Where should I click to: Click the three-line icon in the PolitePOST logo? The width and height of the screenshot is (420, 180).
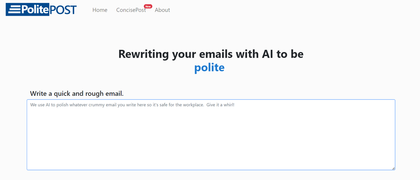pyautogui.click(x=14, y=10)
